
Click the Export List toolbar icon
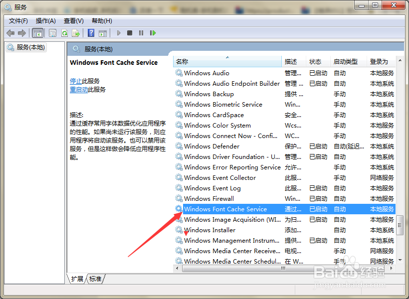point(76,33)
